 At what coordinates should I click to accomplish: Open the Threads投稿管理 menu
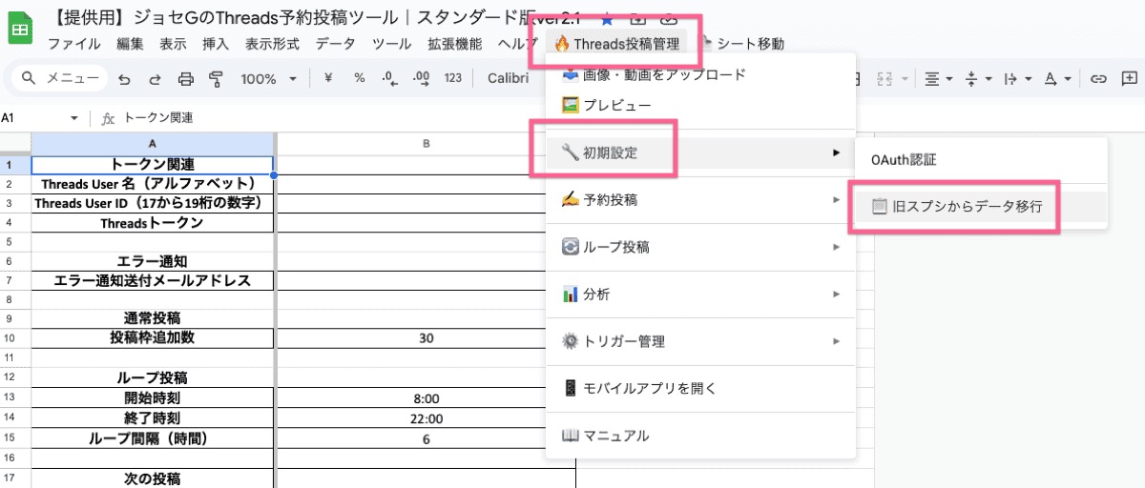(618, 44)
